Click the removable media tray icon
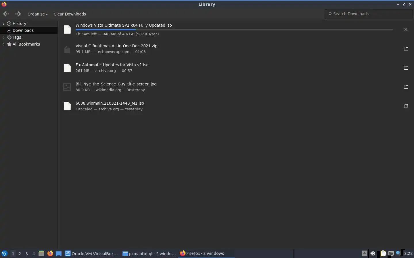Viewport: 414px width, 258px height. (364, 253)
